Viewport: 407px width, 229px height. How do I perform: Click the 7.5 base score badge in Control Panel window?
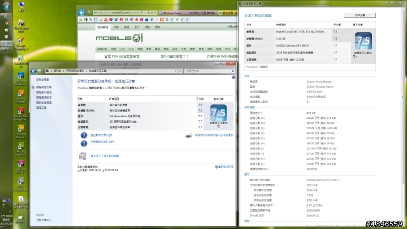218,113
